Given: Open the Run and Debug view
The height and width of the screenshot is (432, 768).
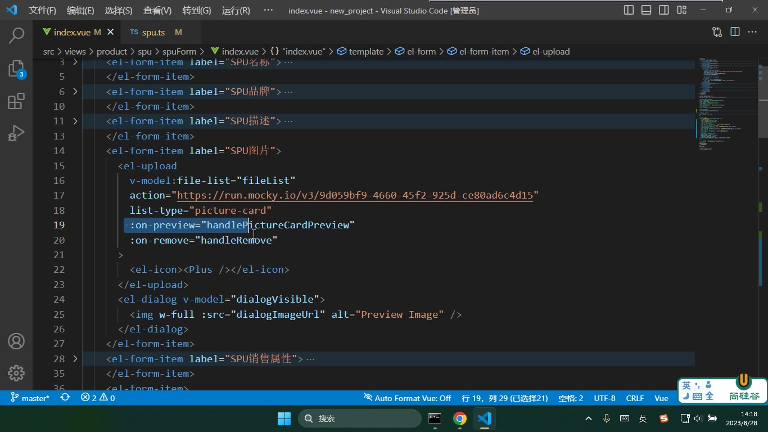Looking at the screenshot, I should click(16, 133).
